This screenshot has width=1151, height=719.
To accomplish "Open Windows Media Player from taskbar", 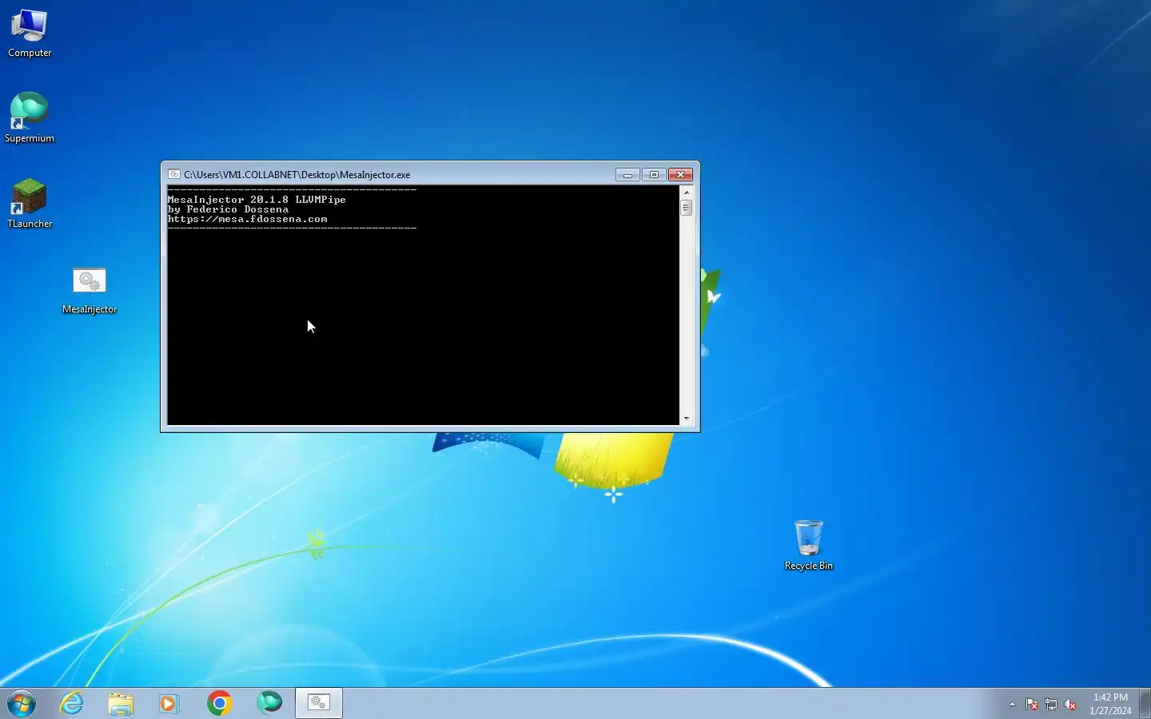I will pyautogui.click(x=169, y=703).
